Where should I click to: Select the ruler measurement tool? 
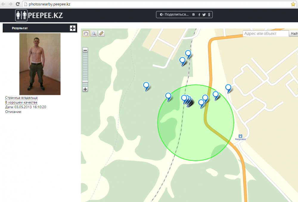pos(101,34)
